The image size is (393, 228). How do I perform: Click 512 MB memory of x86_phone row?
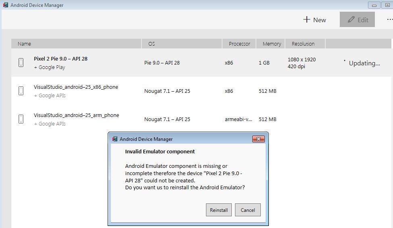(x=267, y=91)
